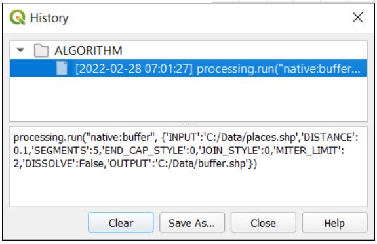Collapse the ALGORITHM tree node arrow
Viewport: 377px width, 244px height.
(x=20, y=50)
